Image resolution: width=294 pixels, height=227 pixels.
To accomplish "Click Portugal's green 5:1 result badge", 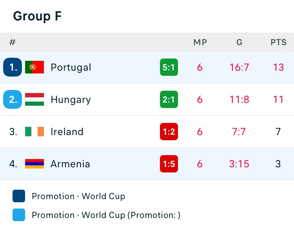I will [x=169, y=67].
